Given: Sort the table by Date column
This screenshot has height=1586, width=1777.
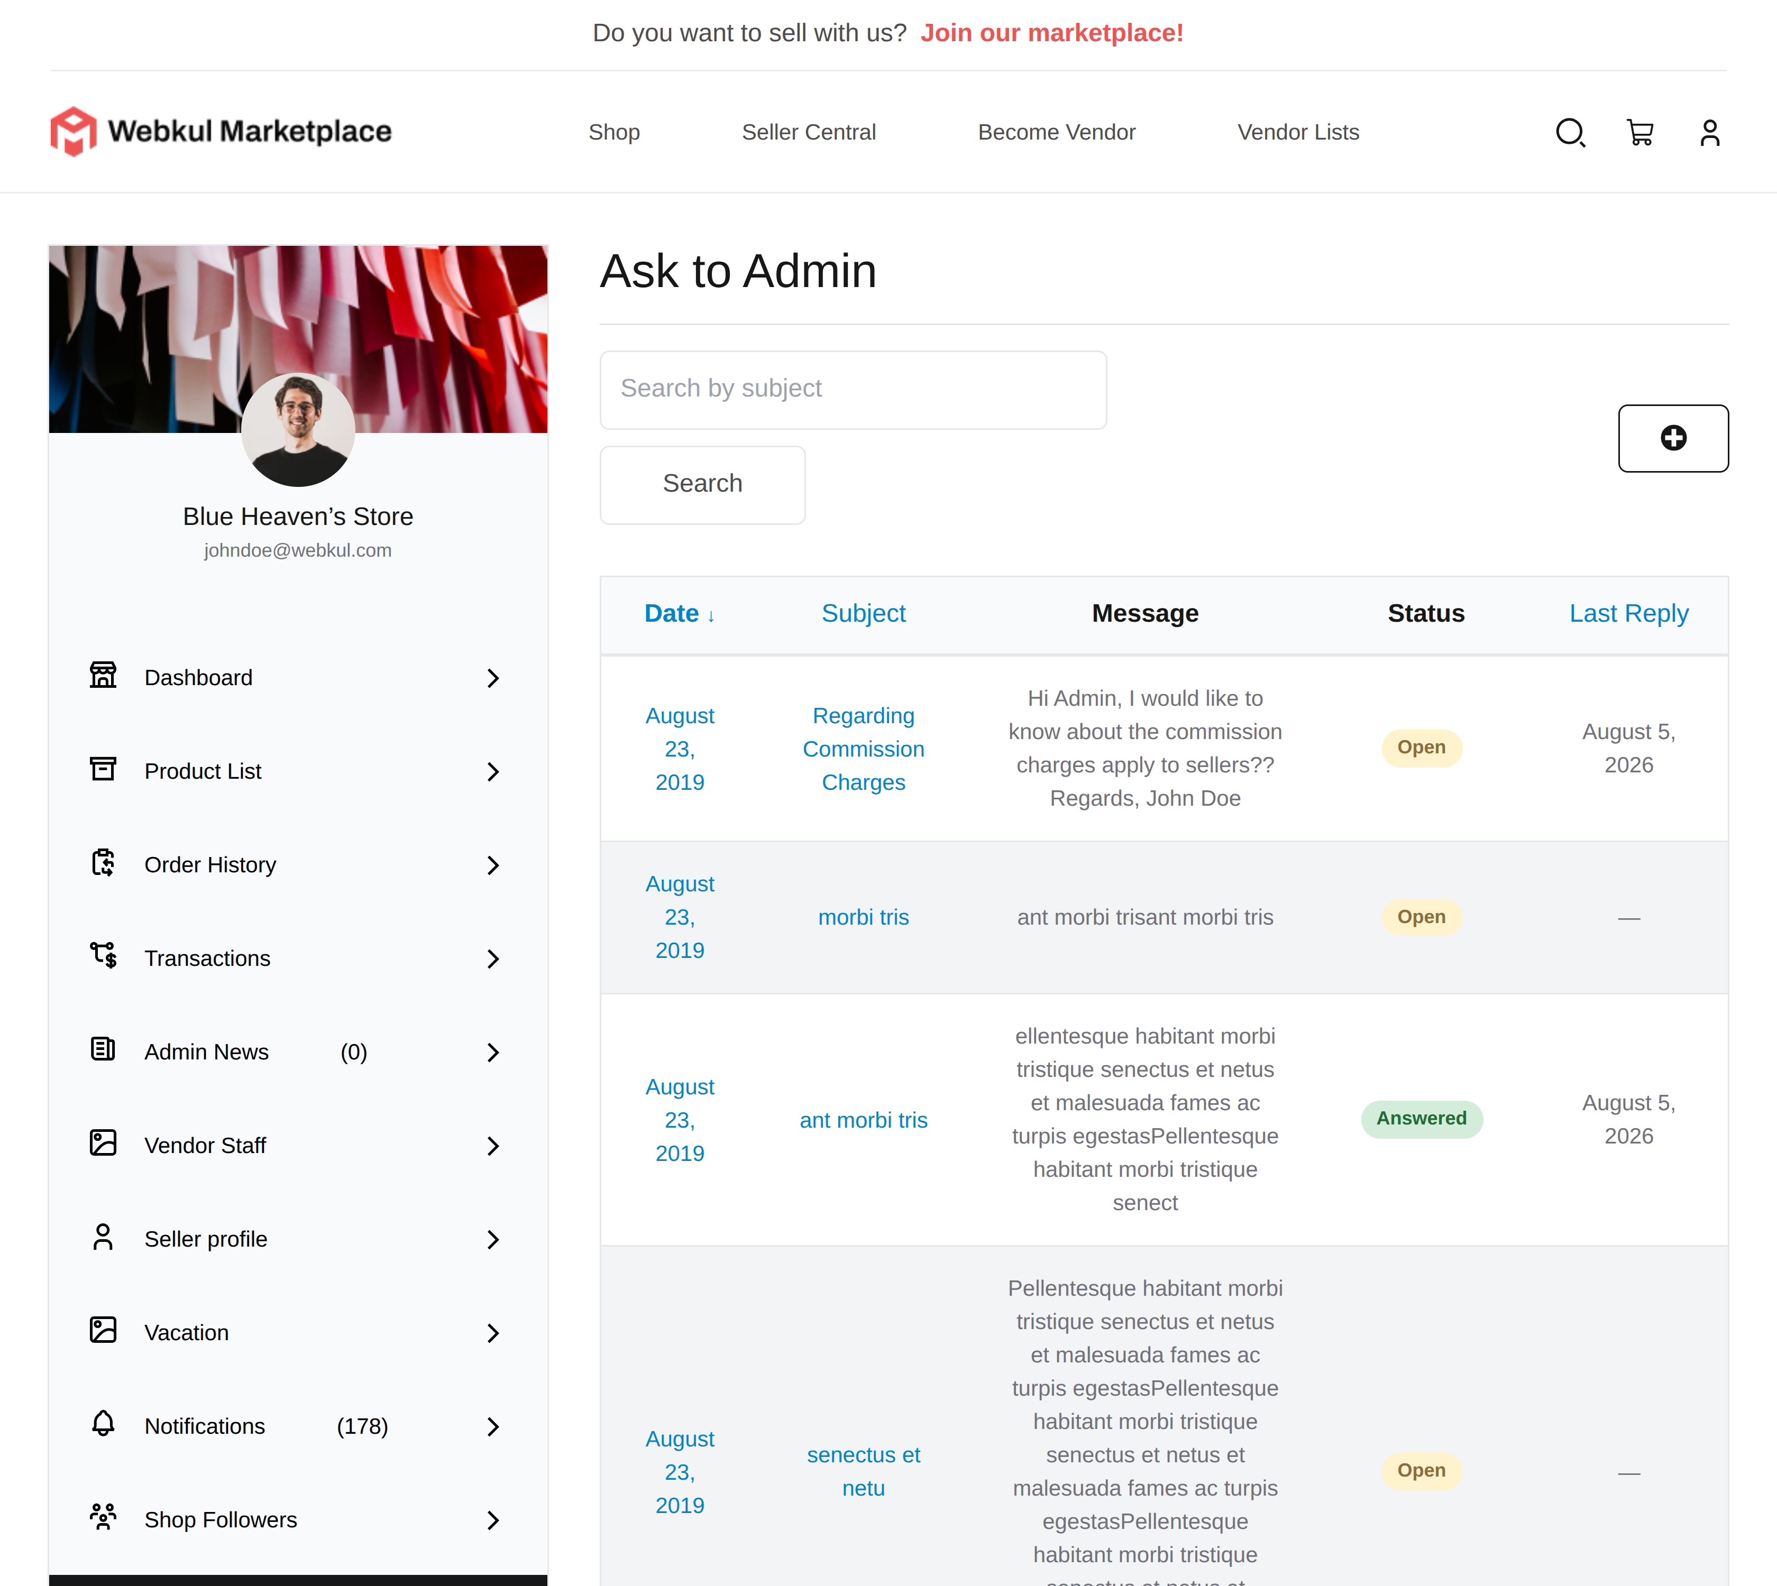Looking at the screenshot, I should click(679, 613).
